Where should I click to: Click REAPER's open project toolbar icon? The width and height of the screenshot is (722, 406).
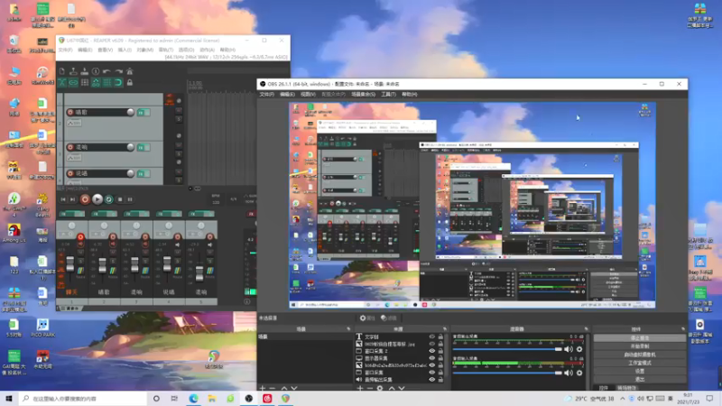click(x=73, y=71)
